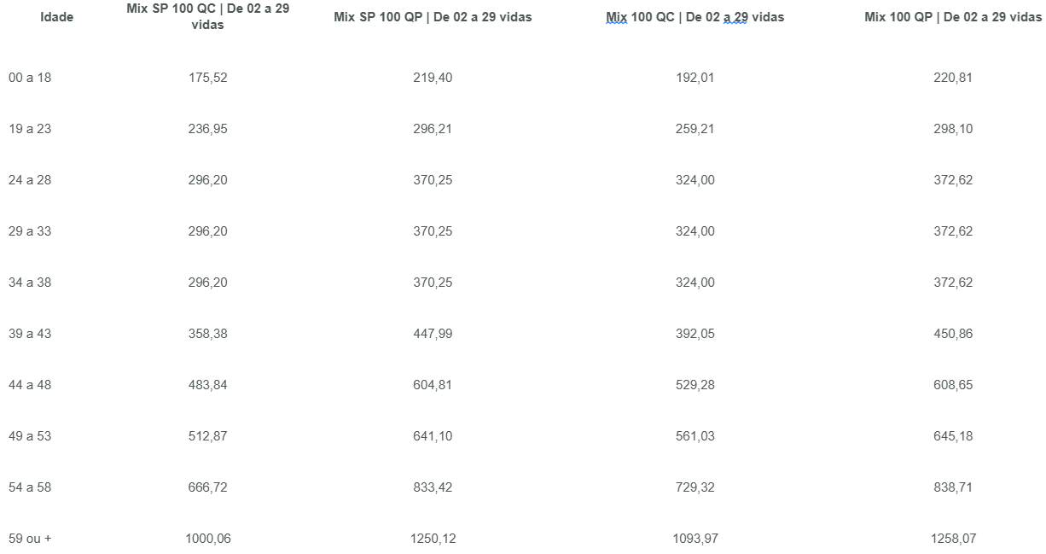Image resolution: width=1046 pixels, height=554 pixels.
Task: Select the Mix SP 100 QC column header
Action: (x=208, y=17)
